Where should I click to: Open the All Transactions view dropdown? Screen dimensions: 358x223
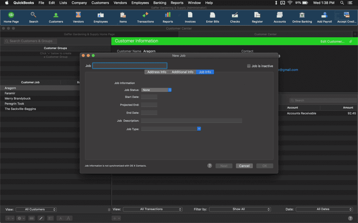(152, 209)
